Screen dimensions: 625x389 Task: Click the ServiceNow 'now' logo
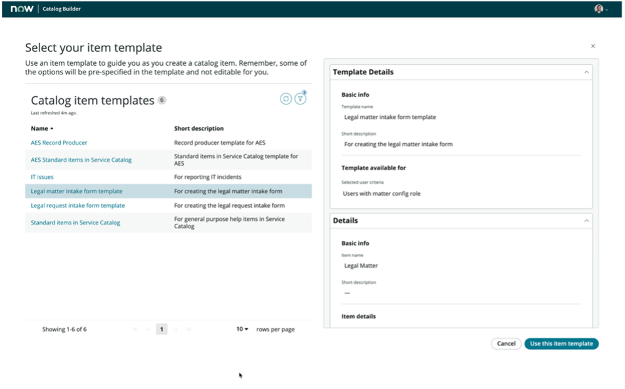pos(21,9)
